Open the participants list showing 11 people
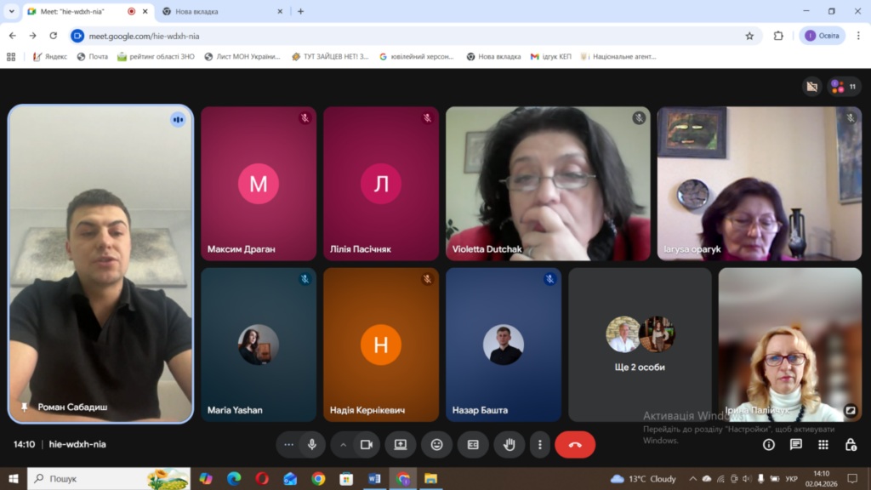871x490 pixels. click(x=845, y=87)
